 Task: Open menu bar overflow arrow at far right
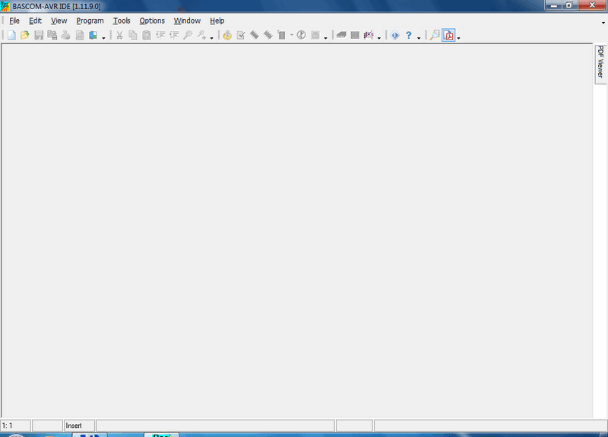603,23
